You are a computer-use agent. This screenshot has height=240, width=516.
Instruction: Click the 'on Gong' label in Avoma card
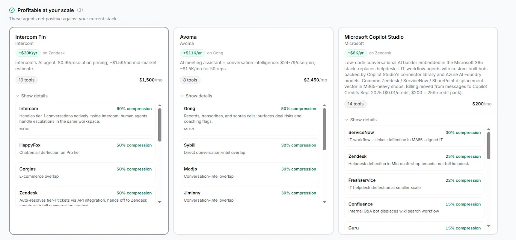pos(215,53)
